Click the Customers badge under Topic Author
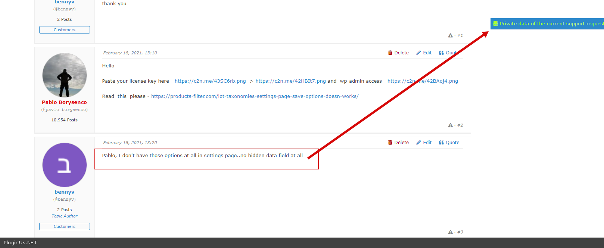Screen dimensions: 604x248 pyautogui.click(x=65, y=226)
